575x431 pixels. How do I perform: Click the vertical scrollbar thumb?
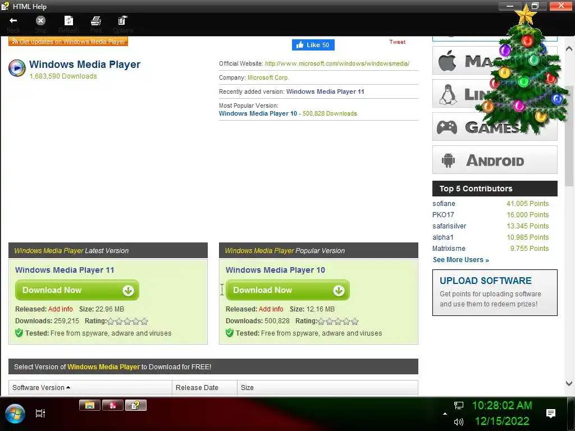click(x=569, y=136)
